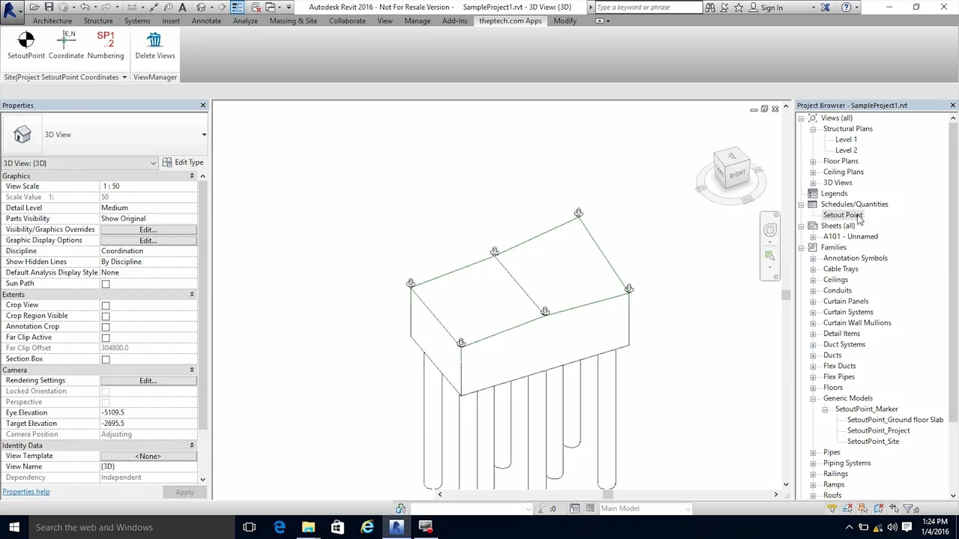The image size is (959, 539).
Task: Collapse the Generic Models family node
Action: 813,398
